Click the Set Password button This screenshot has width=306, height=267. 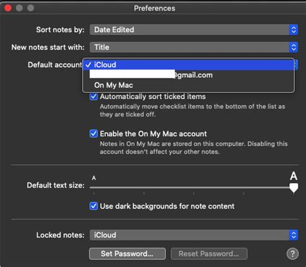tap(127, 254)
